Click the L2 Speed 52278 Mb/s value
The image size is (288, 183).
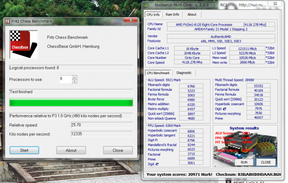pyautogui.click(x=247, y=53)
